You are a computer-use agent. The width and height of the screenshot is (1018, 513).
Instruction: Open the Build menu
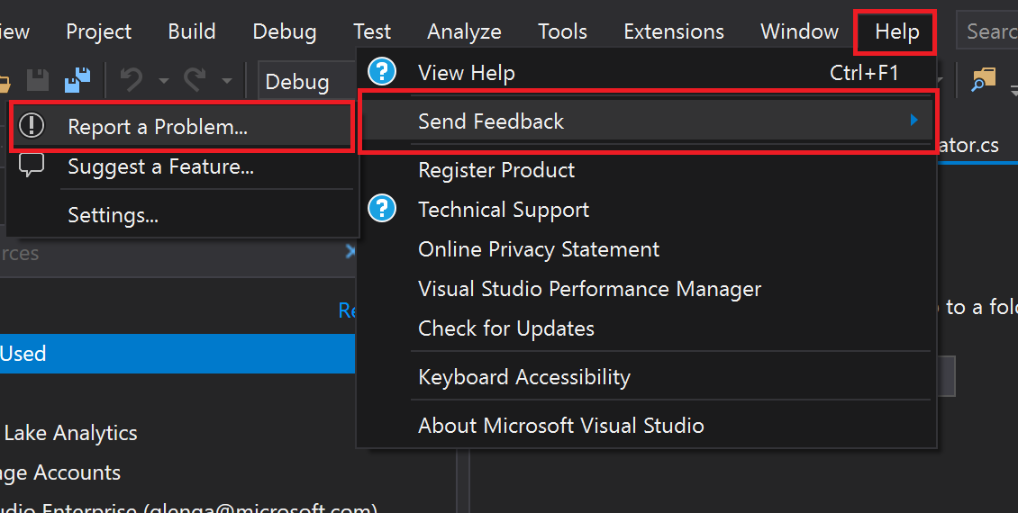192,31
